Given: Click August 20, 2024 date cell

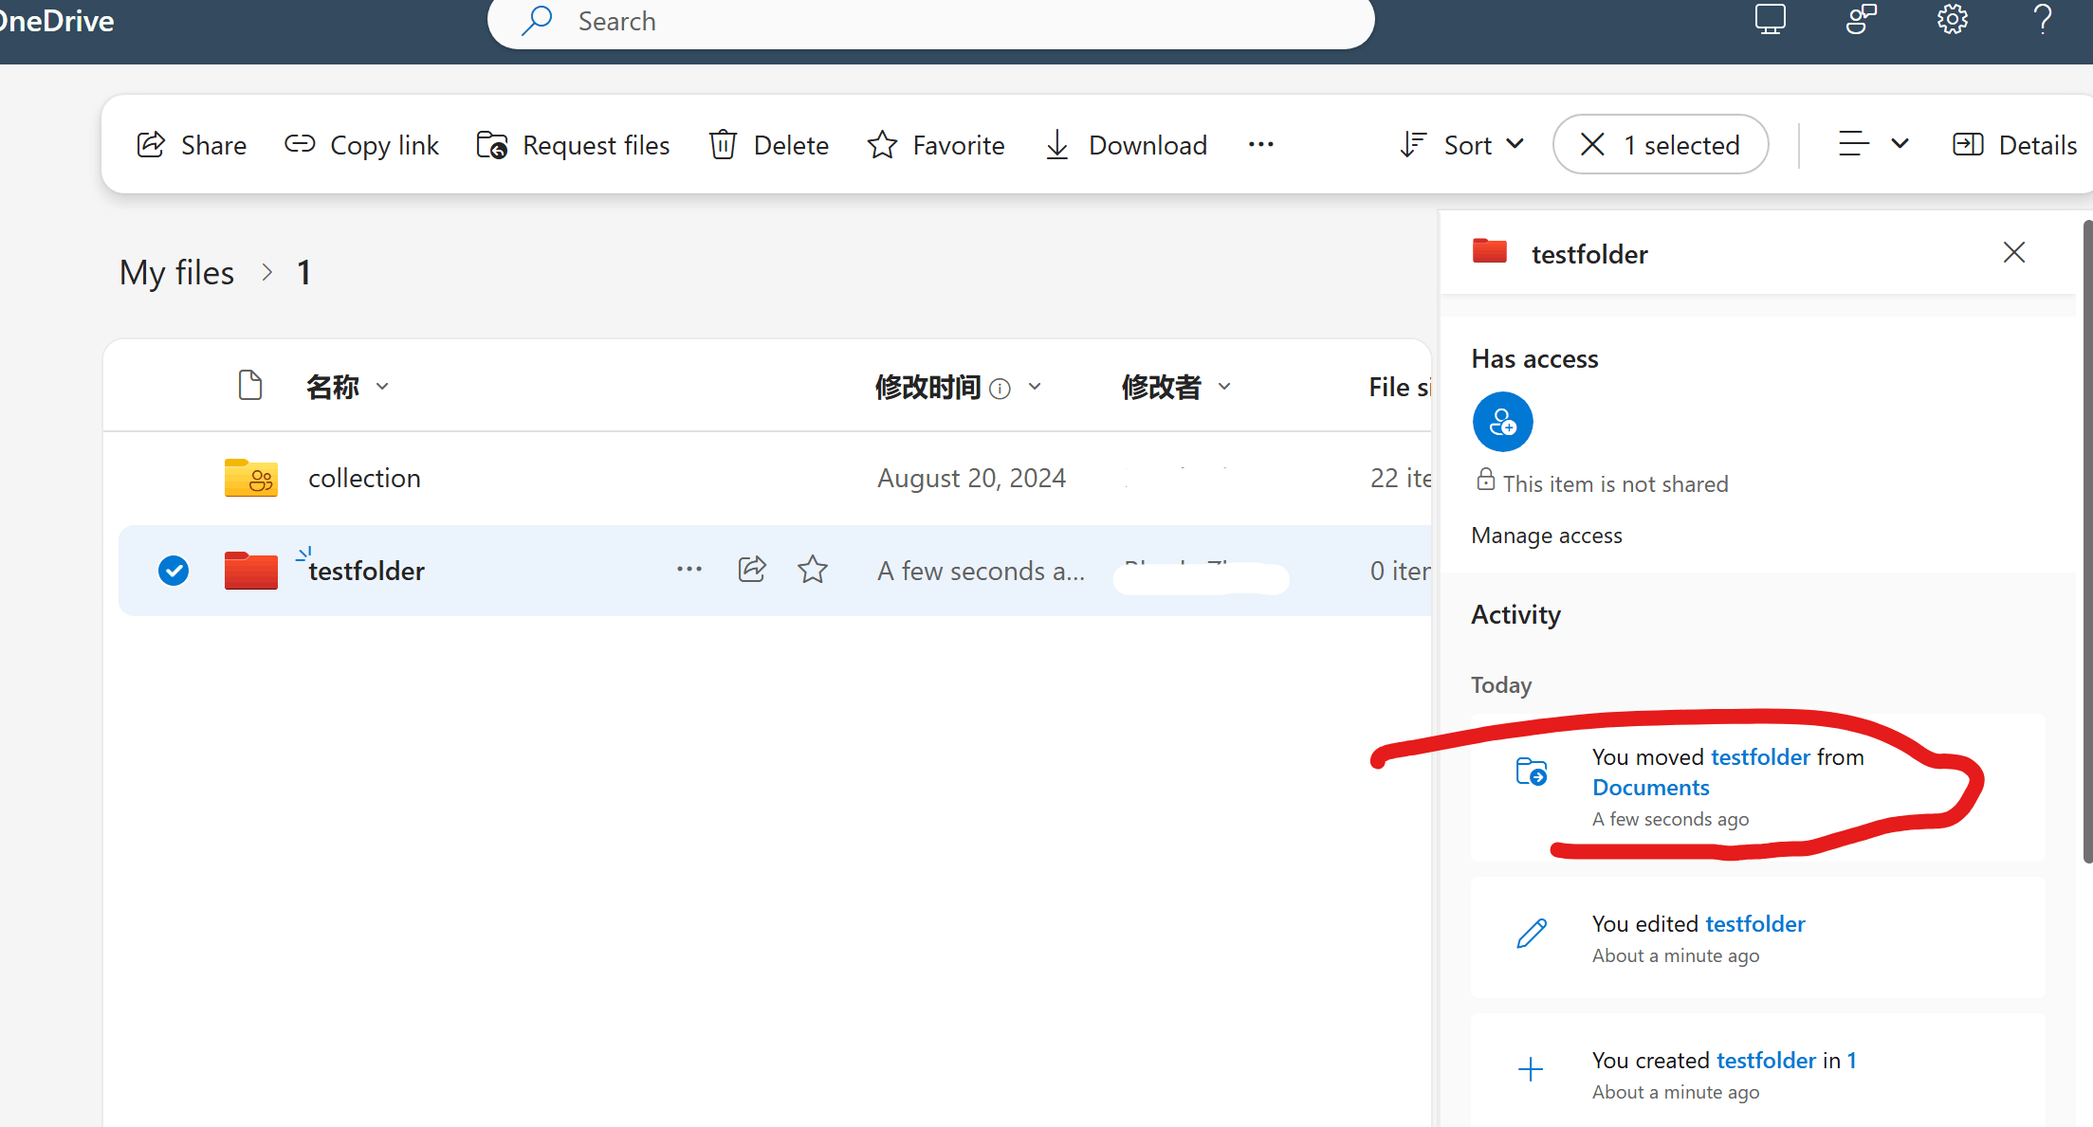Looking at the screenshot, I should pos(971,478).
